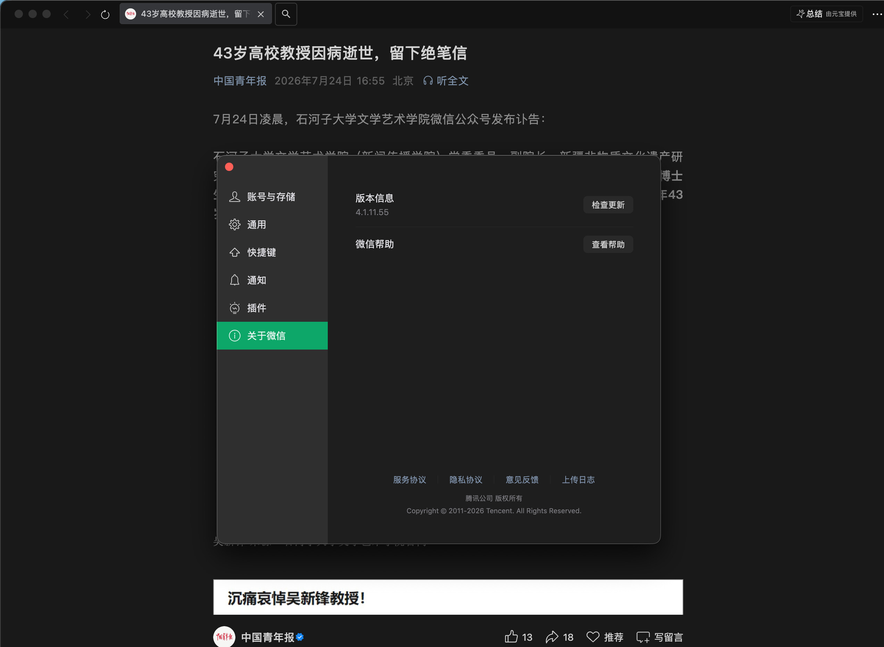Click the bell icon beside 通知

pyautogui.click(x=234, y=280)
